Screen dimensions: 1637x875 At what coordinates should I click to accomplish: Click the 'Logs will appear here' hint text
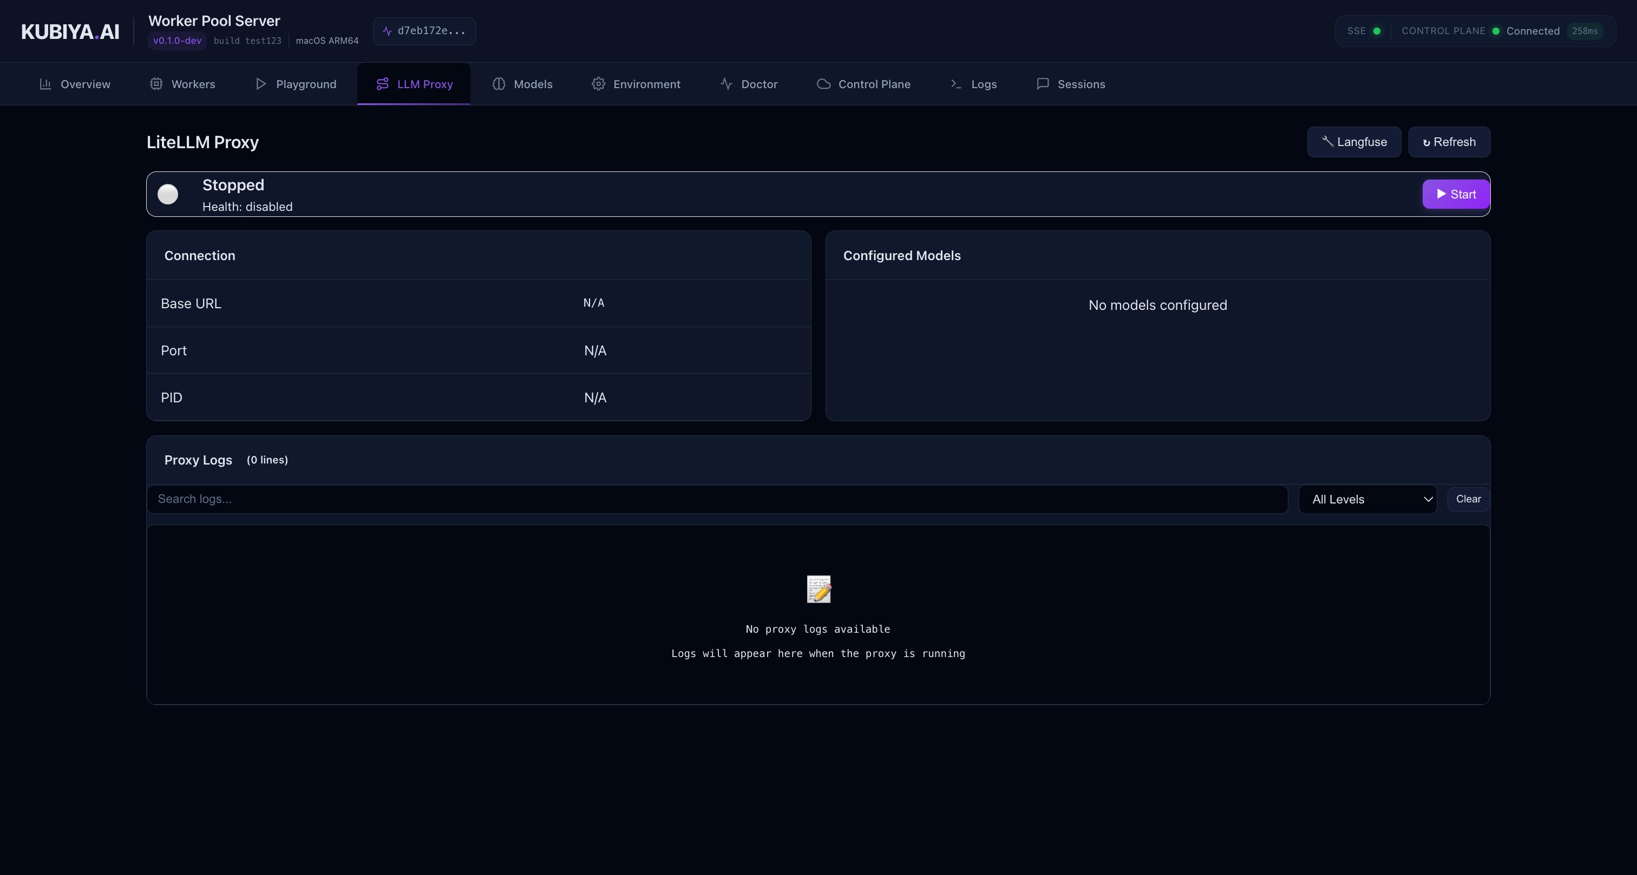tap(818, 653)
